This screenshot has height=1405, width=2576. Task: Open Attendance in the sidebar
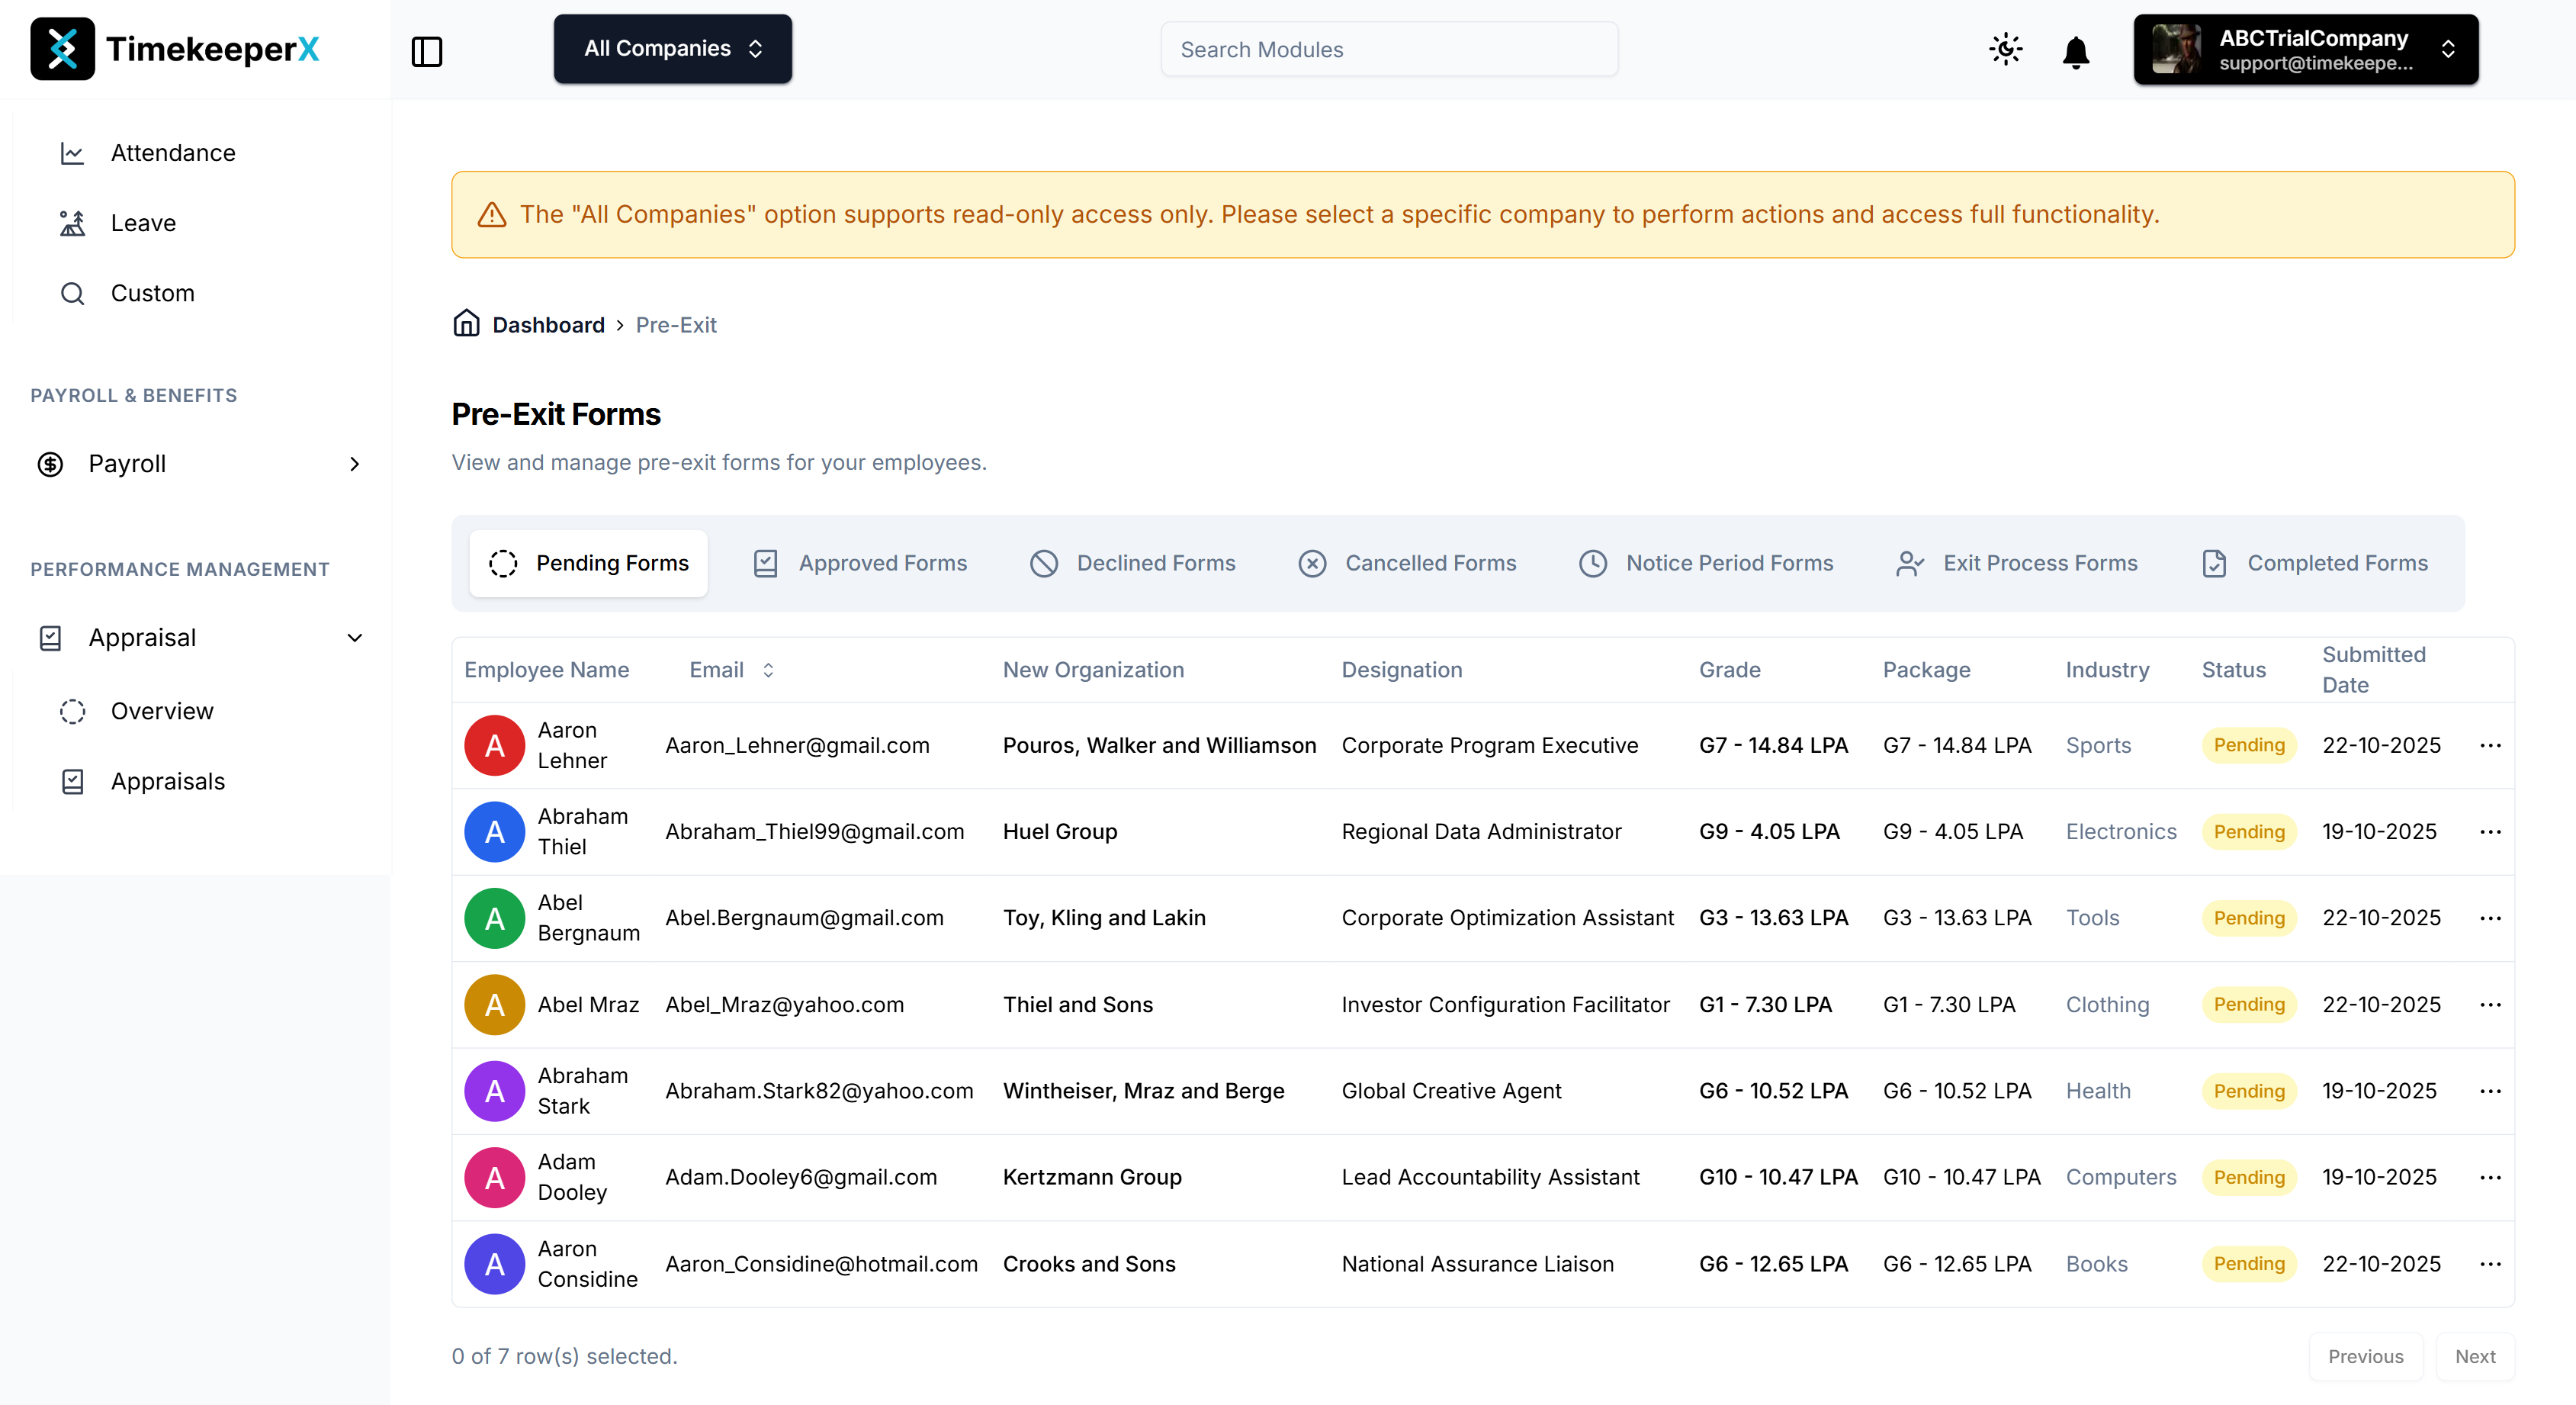click(x=173, y=153)
